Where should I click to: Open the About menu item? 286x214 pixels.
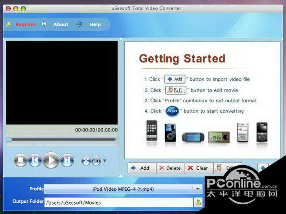(61, 25)
